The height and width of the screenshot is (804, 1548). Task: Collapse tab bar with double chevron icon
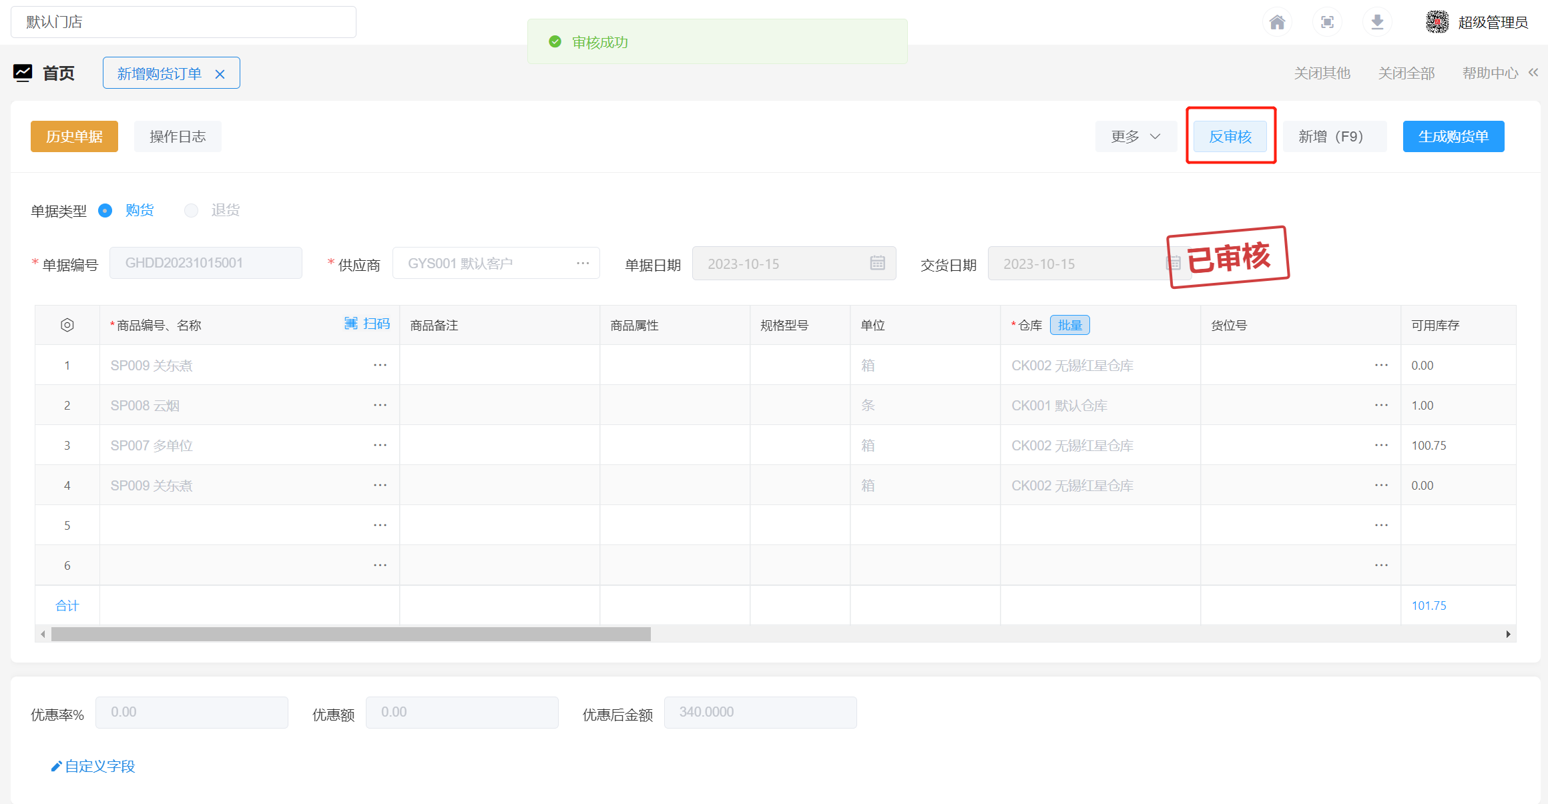[x=1533, y=72]
